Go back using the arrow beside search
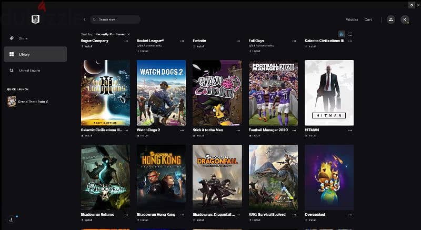 (x=85, y=19)
